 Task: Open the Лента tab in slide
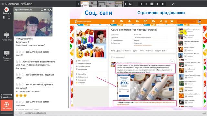pyautogui.click(x=113, y=51)
